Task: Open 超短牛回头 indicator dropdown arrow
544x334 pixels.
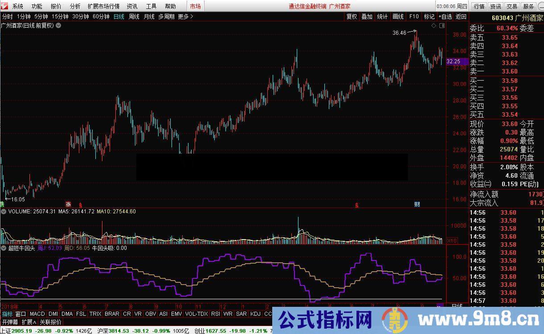Action: click(x=4, y=248)
